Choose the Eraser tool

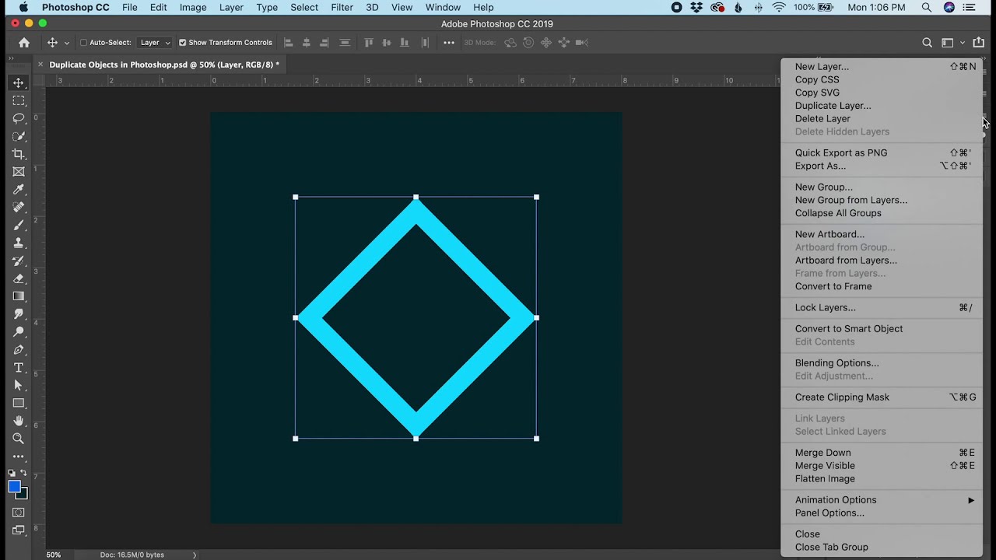(19, 278)
